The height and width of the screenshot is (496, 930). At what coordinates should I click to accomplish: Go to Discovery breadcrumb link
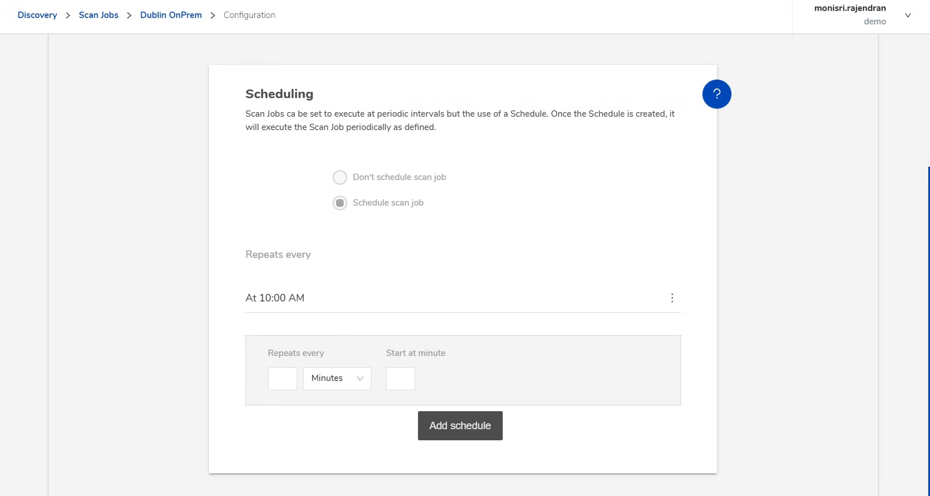(37, 15)
